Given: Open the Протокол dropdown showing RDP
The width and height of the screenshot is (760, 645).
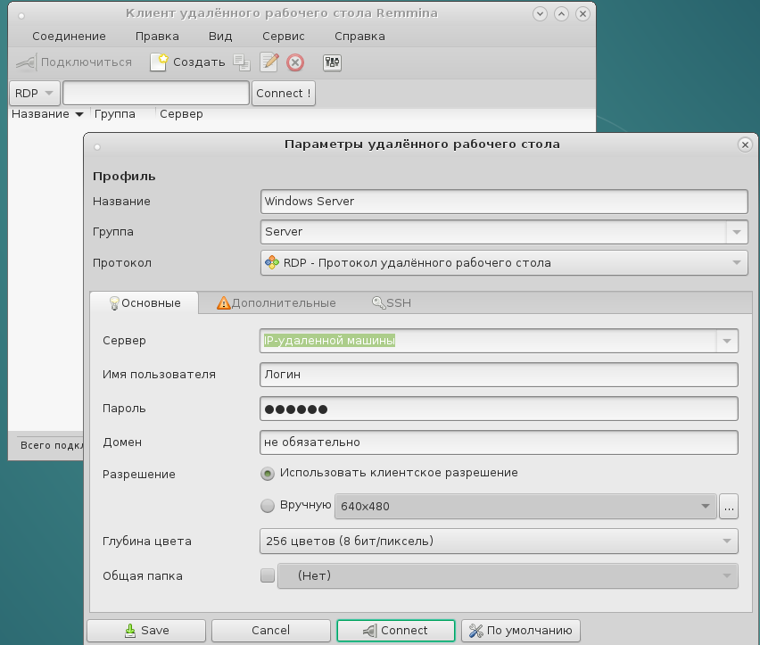Looking at the screenshot, I should 504,262.
